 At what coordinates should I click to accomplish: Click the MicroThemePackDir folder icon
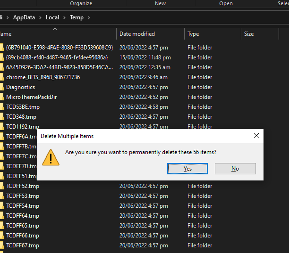(x=2, y=97)
